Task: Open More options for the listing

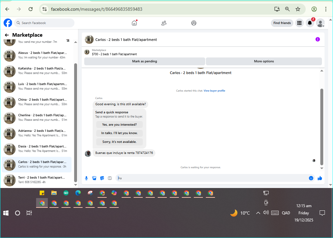Action: coord(264,61)
